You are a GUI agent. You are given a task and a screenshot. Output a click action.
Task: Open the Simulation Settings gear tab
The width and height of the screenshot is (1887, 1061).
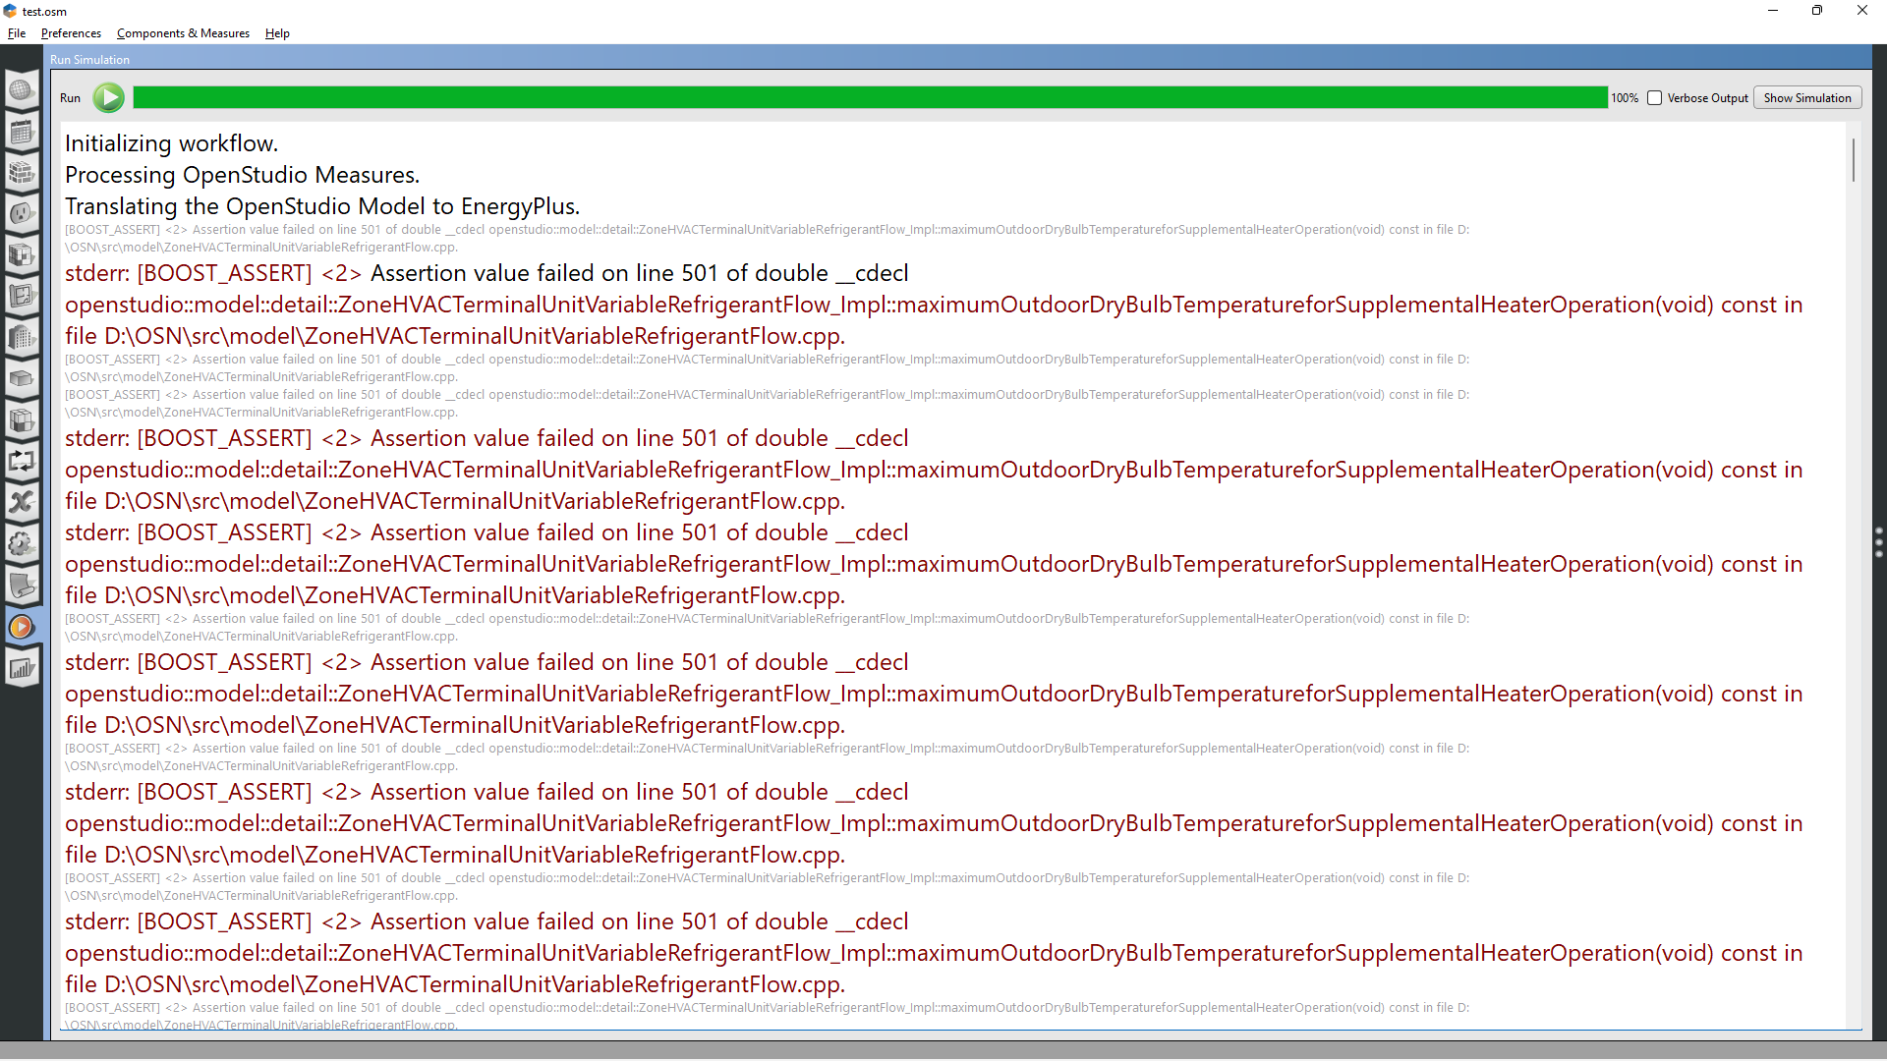click(x=21, y=543)
